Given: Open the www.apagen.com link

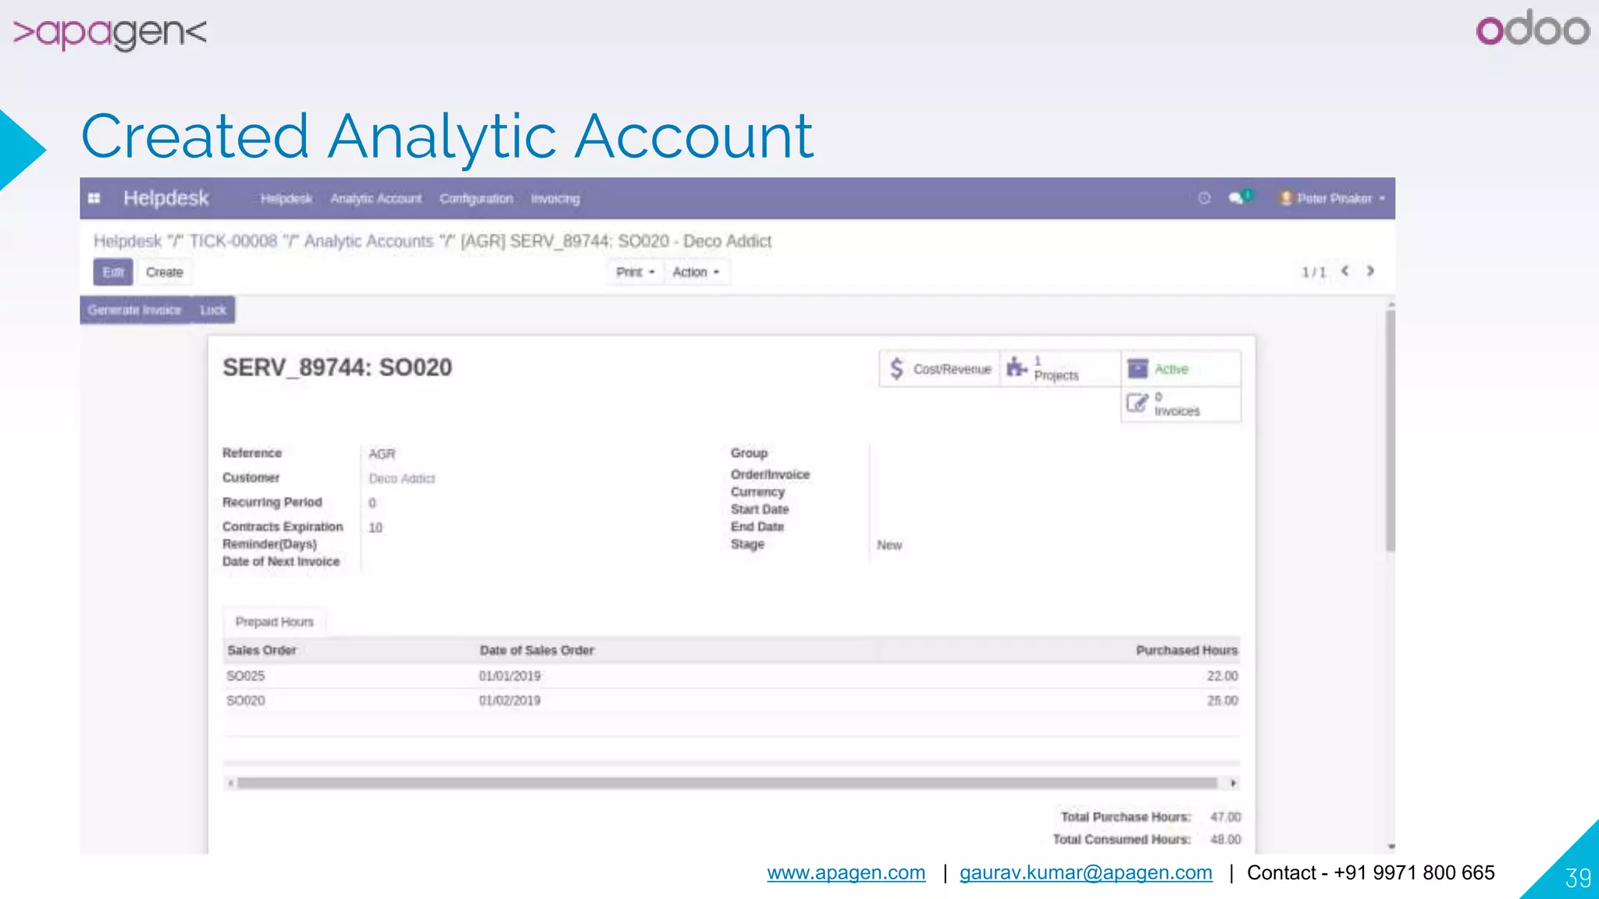Looking at the screenshot, I should tap(846, 872).
